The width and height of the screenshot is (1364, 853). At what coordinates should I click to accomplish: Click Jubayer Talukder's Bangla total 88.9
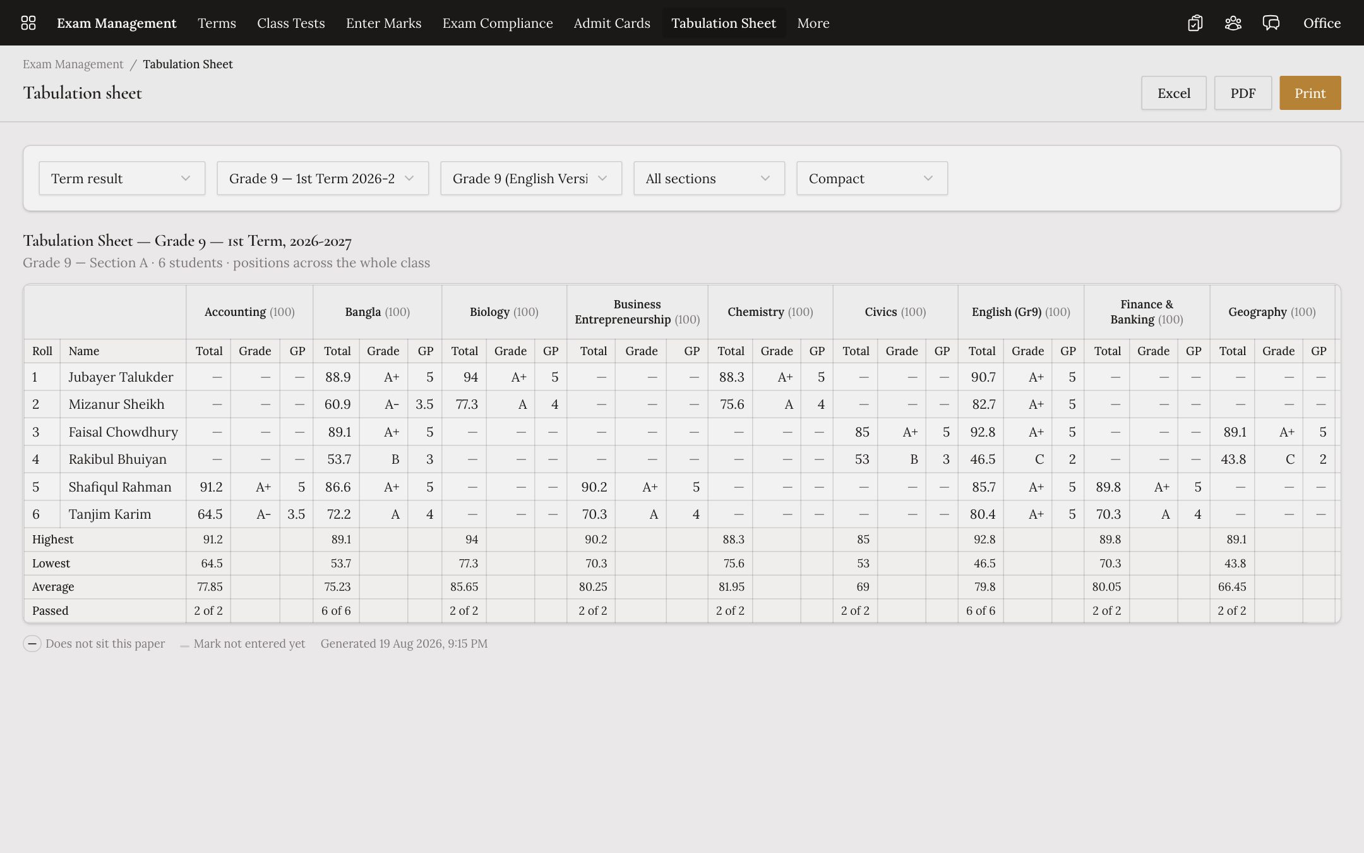[x=338, y=377]
